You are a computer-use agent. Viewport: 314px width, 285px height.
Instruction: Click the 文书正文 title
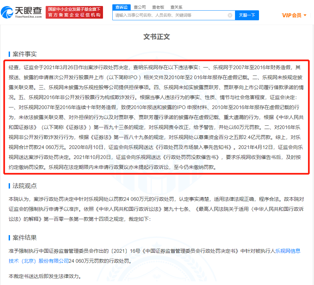pos(157,37)
